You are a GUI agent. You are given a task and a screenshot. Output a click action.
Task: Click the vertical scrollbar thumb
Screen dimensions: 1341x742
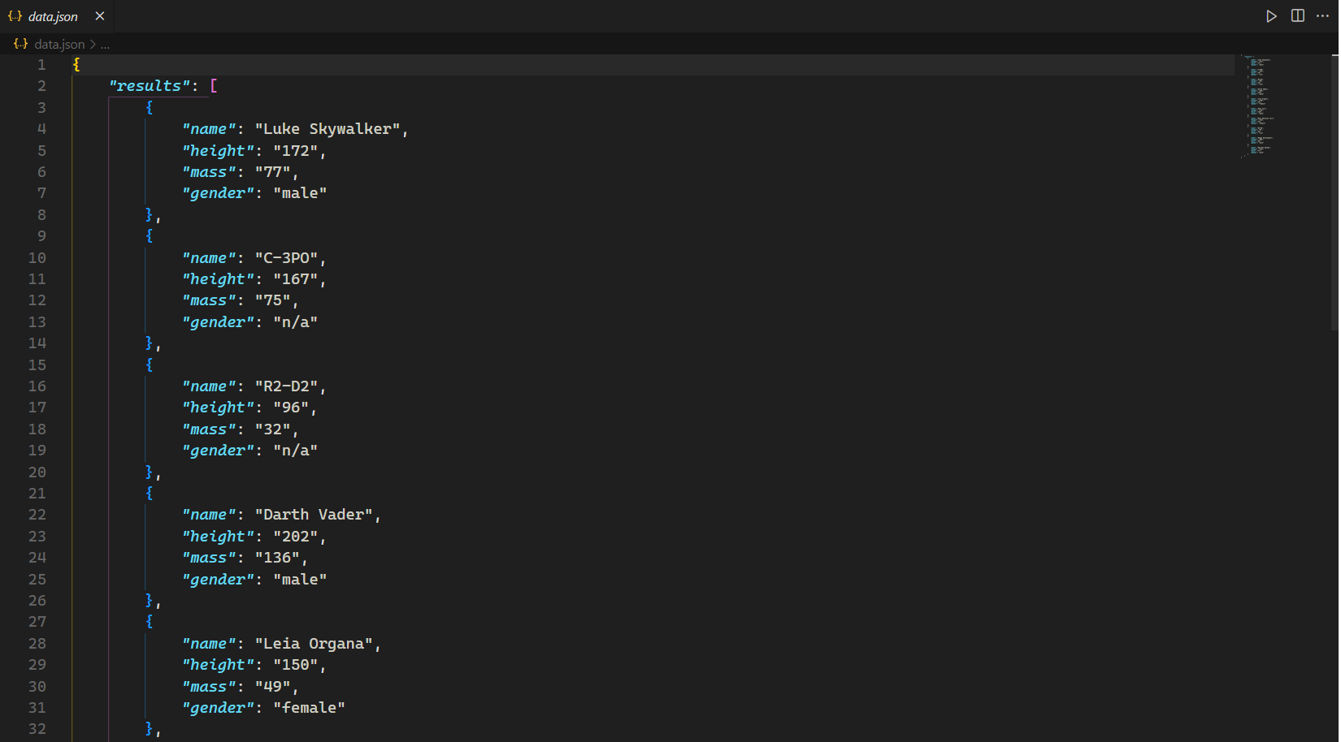(1334, 191)
